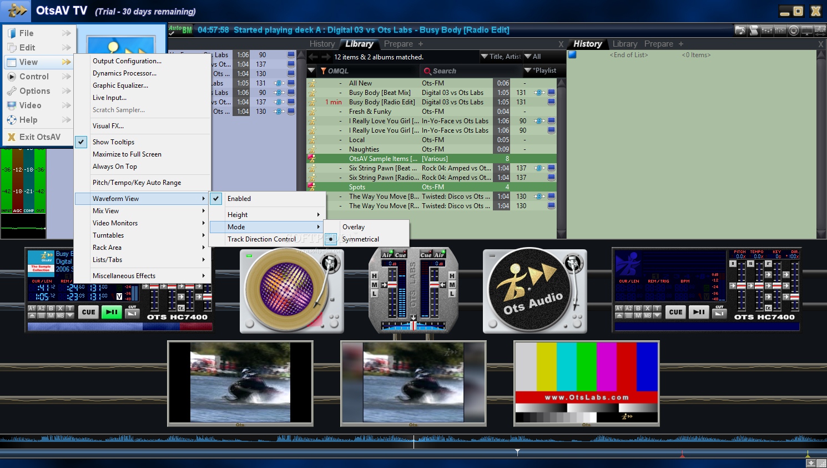Click the pitch reset arrow on right deck
This screenshot has height=468, width=827.
[x=733, y=285]
